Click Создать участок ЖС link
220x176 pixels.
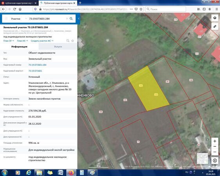click(x=42, y=41)
